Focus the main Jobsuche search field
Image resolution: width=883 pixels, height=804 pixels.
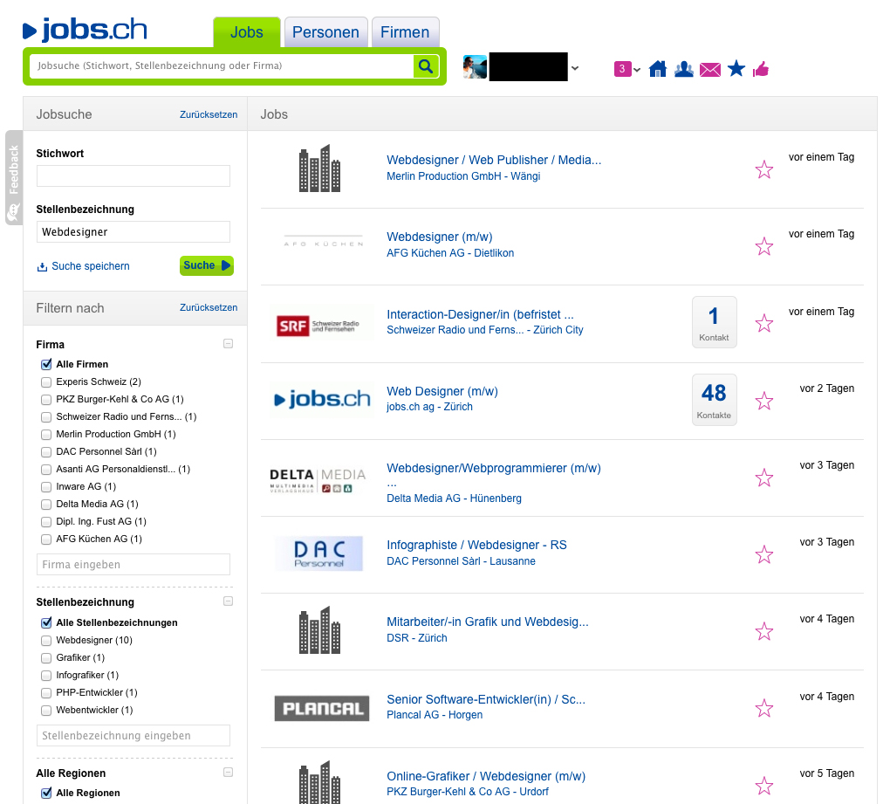[x=222, y=66]
